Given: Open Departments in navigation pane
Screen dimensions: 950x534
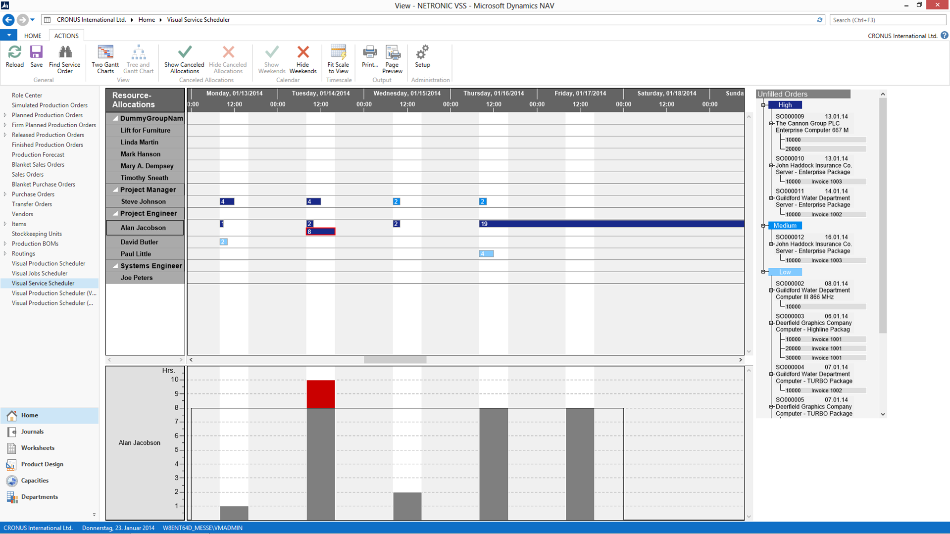Looking at the screenshot, I should (40, 497).
